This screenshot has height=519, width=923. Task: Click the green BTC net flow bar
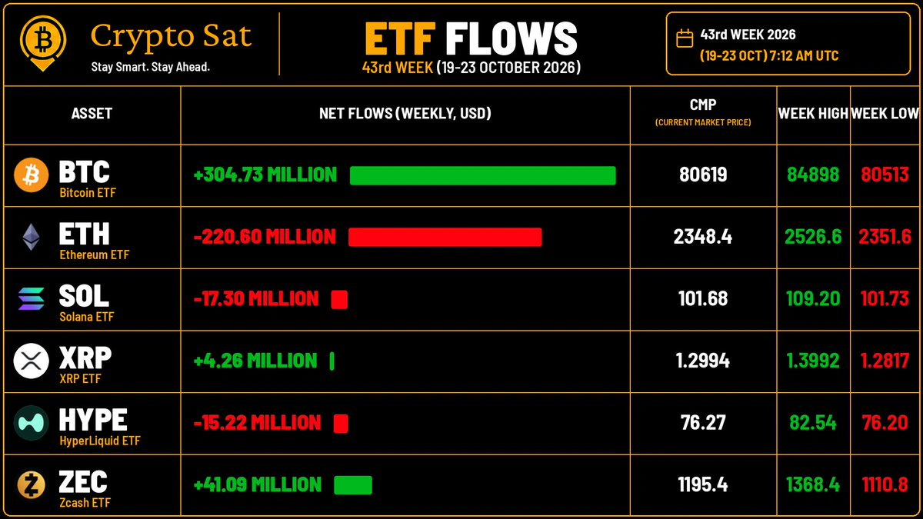point(483,175)
